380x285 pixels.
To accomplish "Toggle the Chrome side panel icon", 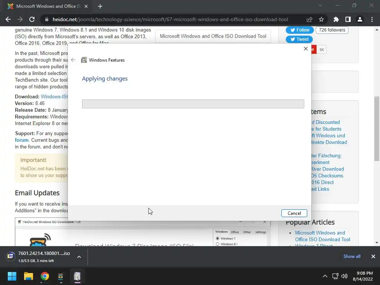I will click(348, 19).
